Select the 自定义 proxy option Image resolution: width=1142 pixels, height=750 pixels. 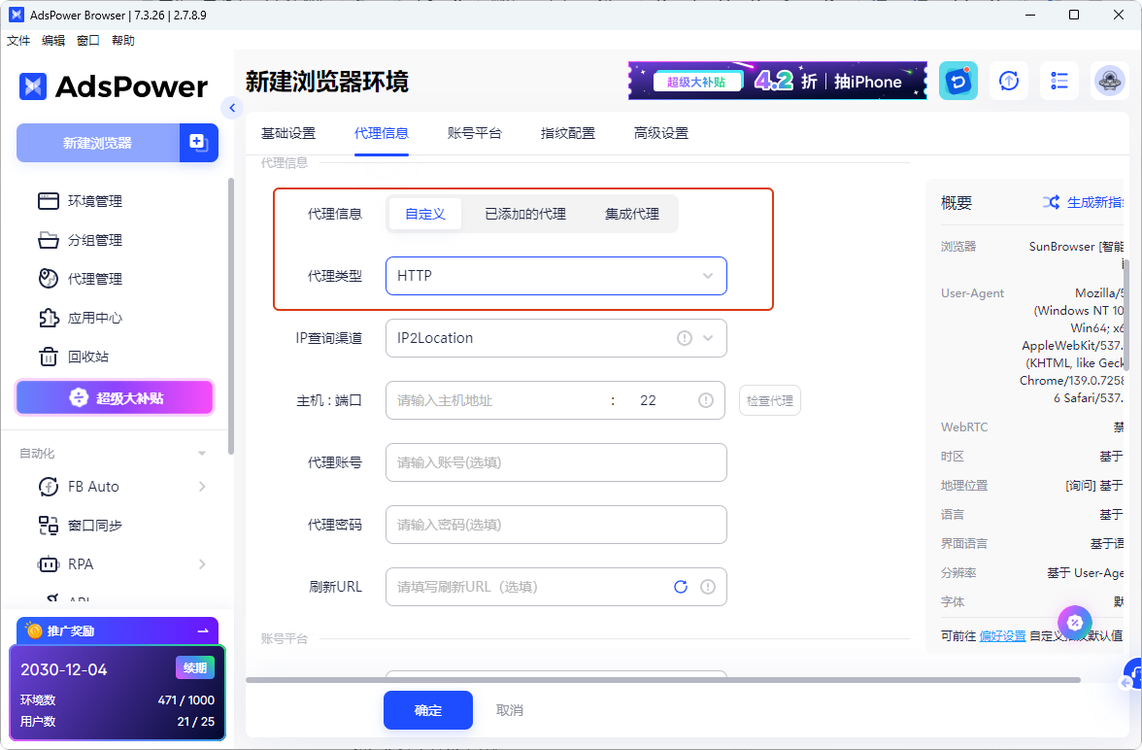point(425,214)
